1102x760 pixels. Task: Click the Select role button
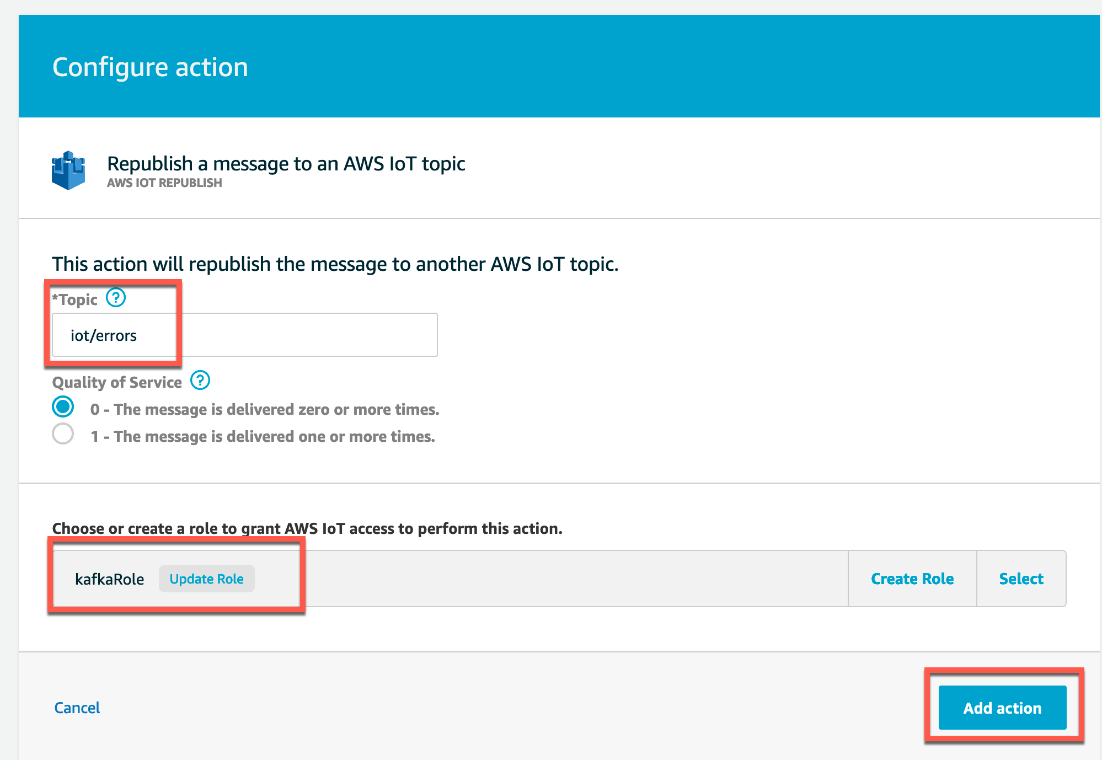1021,579
